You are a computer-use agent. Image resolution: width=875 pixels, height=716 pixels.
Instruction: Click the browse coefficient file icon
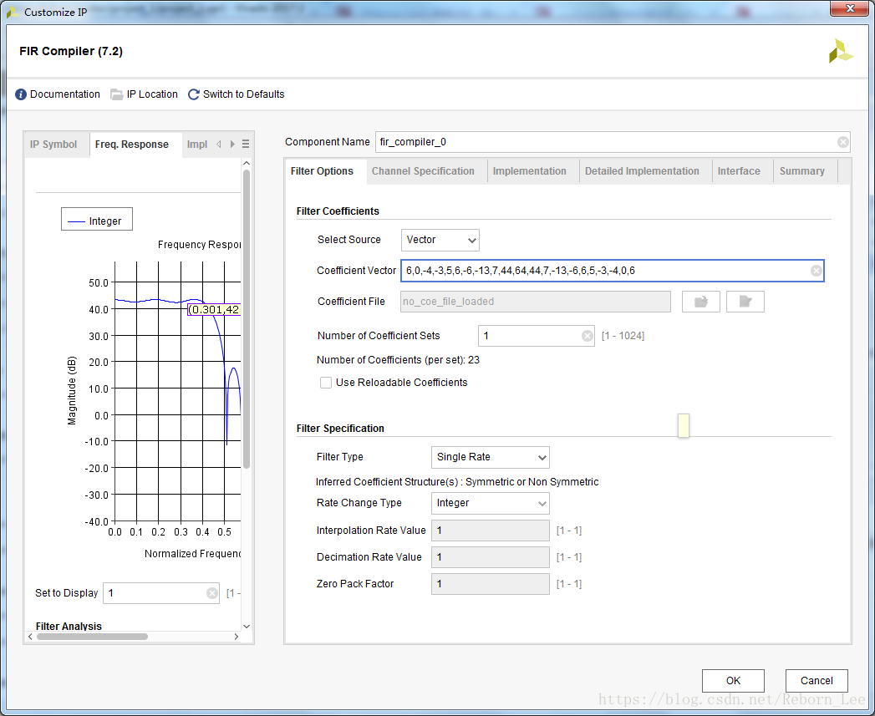coord(701,302)
